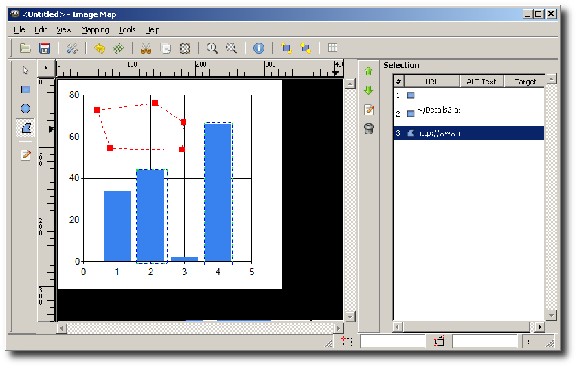Delete selected area with trash icon
This screenshot has height=367, width=577.
[x=369, y=128]
